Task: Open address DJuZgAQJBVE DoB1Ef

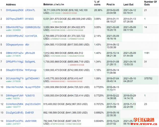Action: tap(20, 113)
